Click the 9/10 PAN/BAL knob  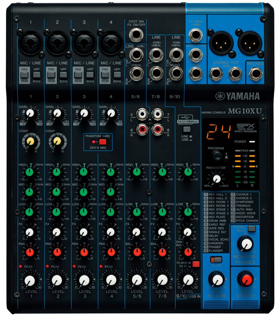coord(188,252)
